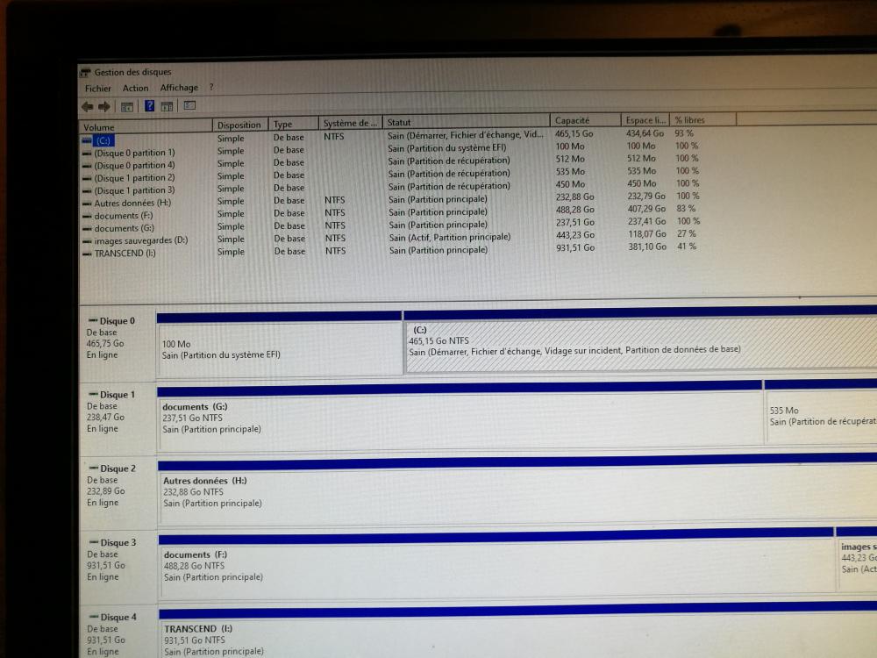Select the Disque 1 label panel
Image resolution: width=877 pixels, height=658 pixels.
click(x=118, y=417)
